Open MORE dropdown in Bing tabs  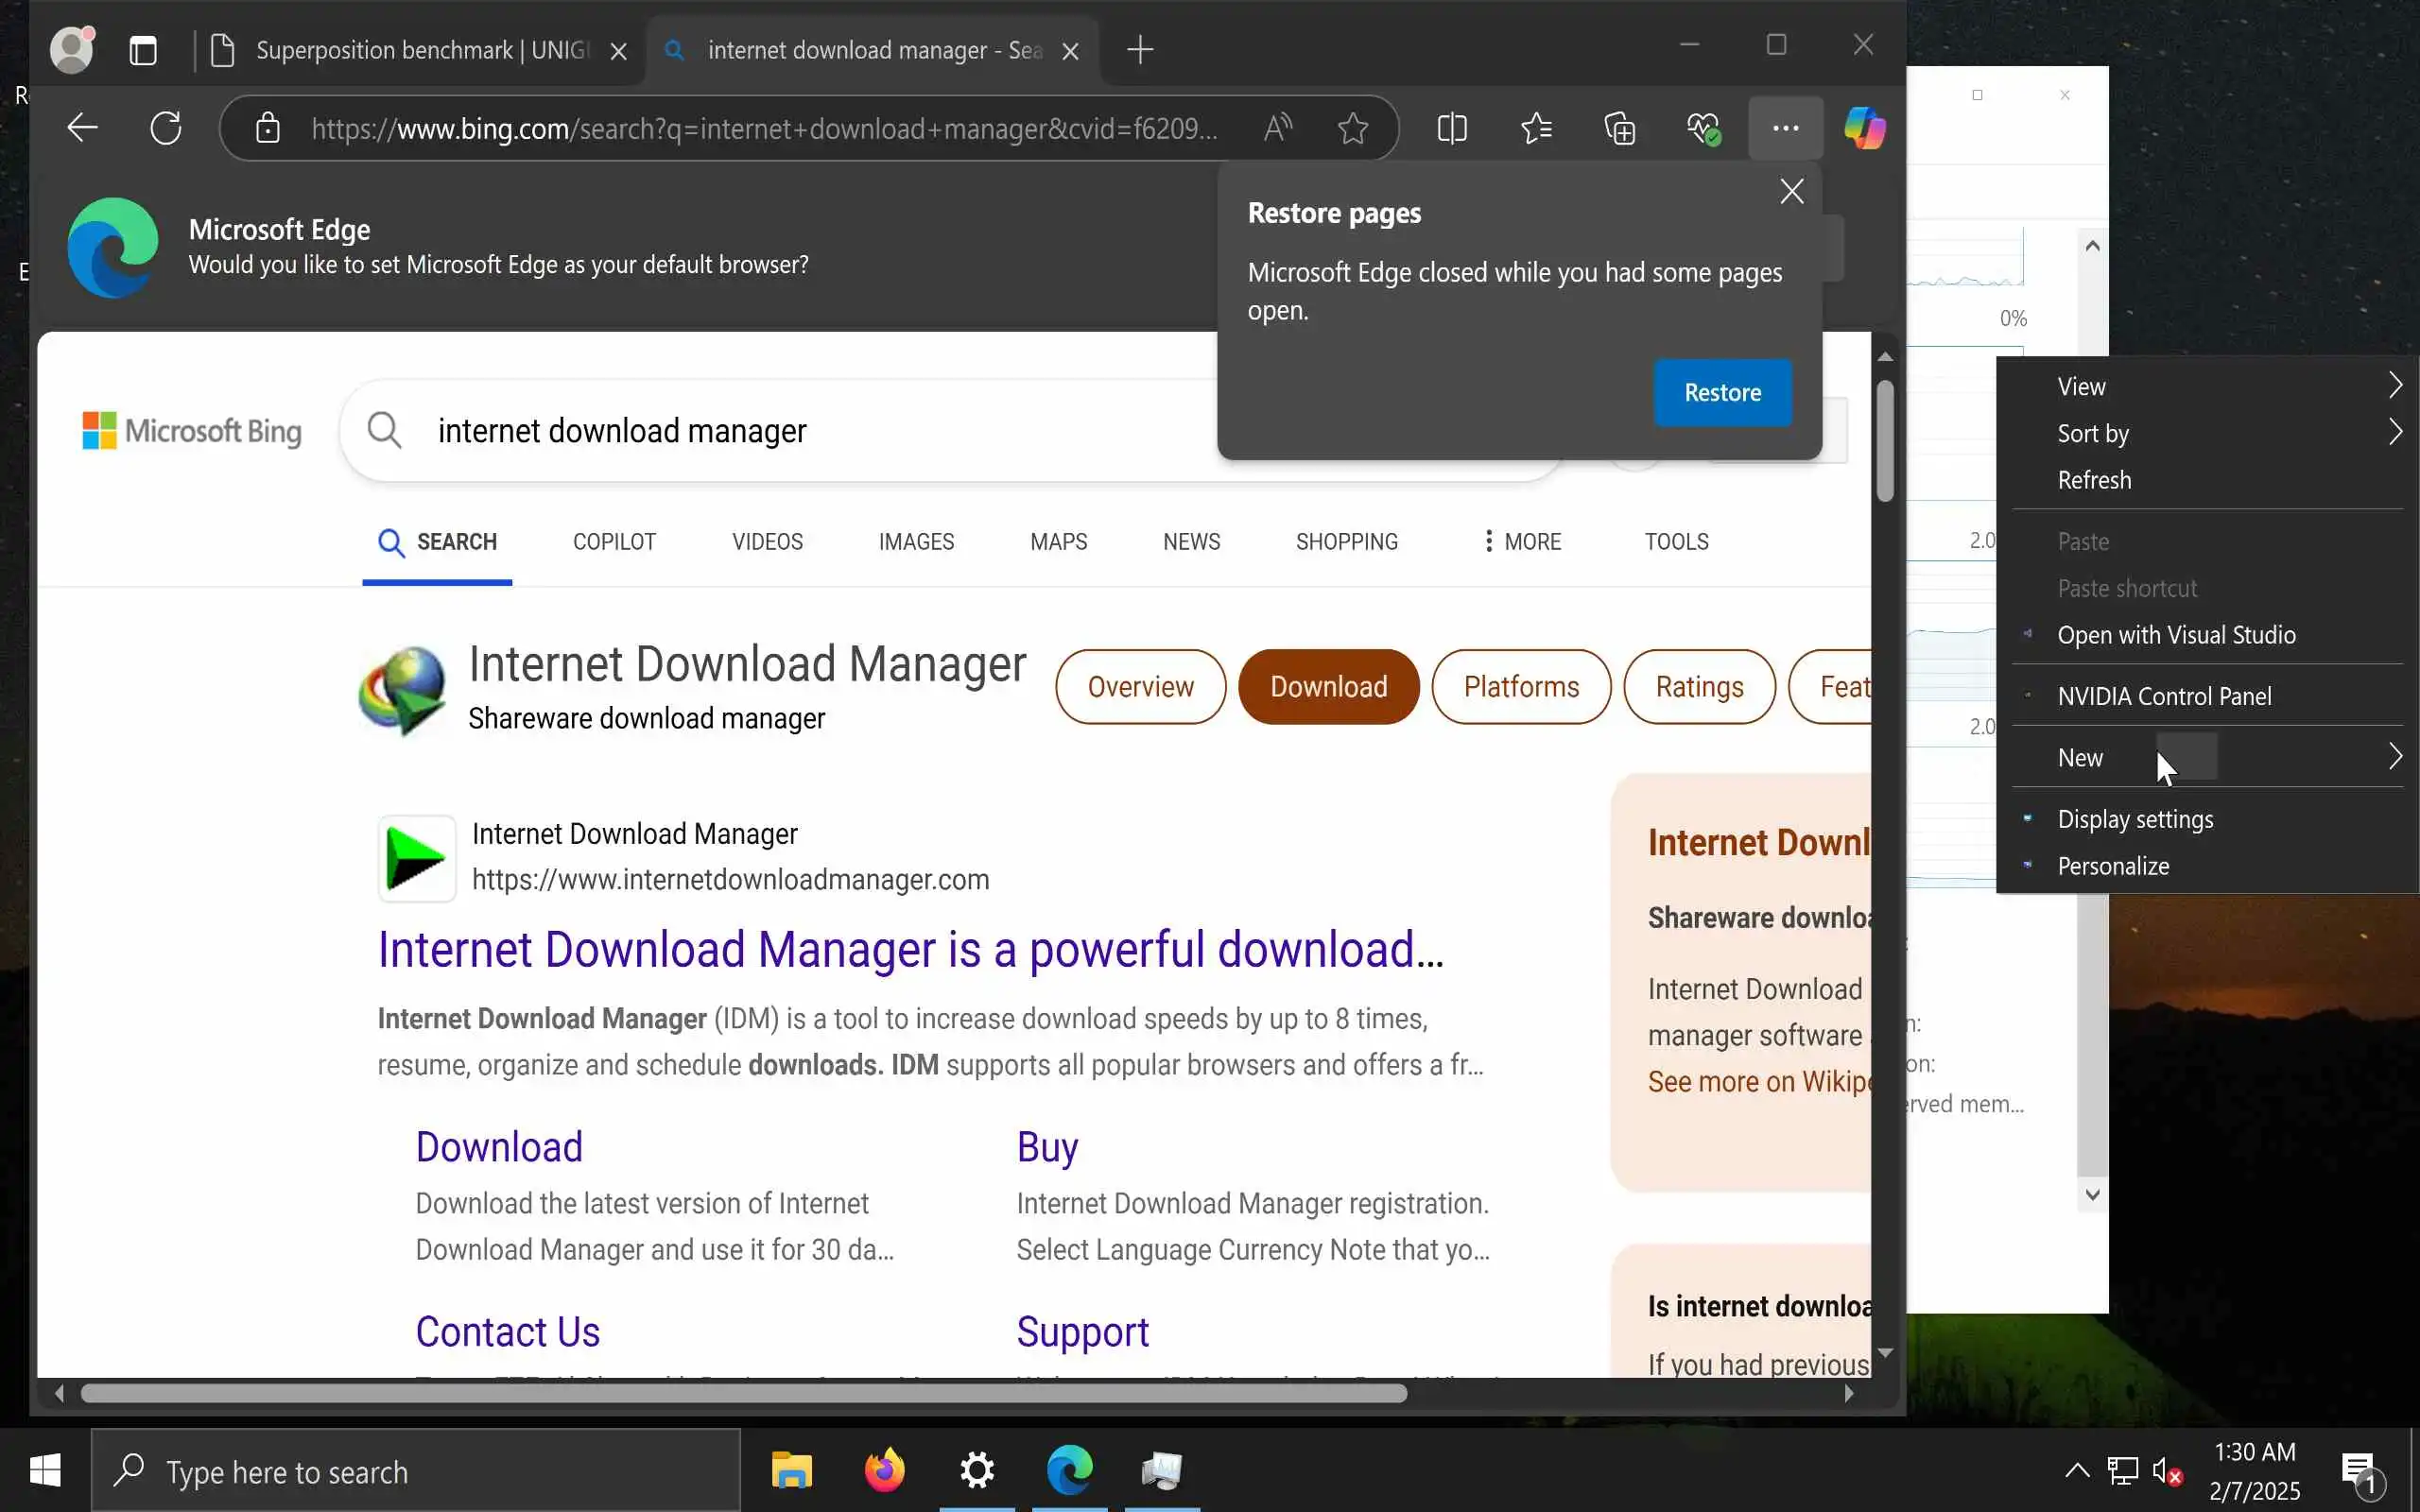click(x=1521, y=541)
